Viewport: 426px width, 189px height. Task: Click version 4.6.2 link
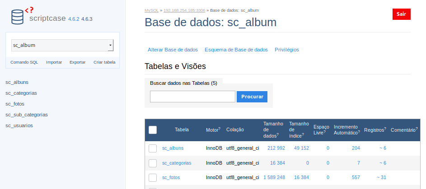(74, 19)
